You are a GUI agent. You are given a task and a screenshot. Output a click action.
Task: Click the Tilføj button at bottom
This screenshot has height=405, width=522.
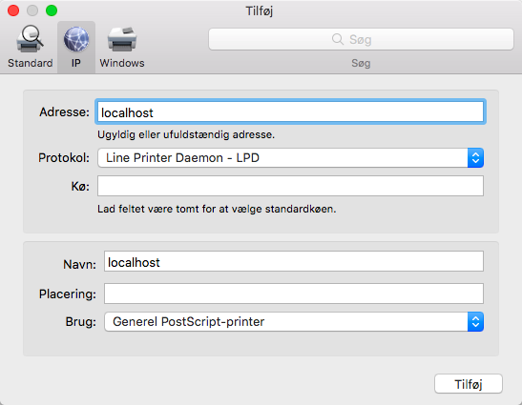[x=469, y=384]
